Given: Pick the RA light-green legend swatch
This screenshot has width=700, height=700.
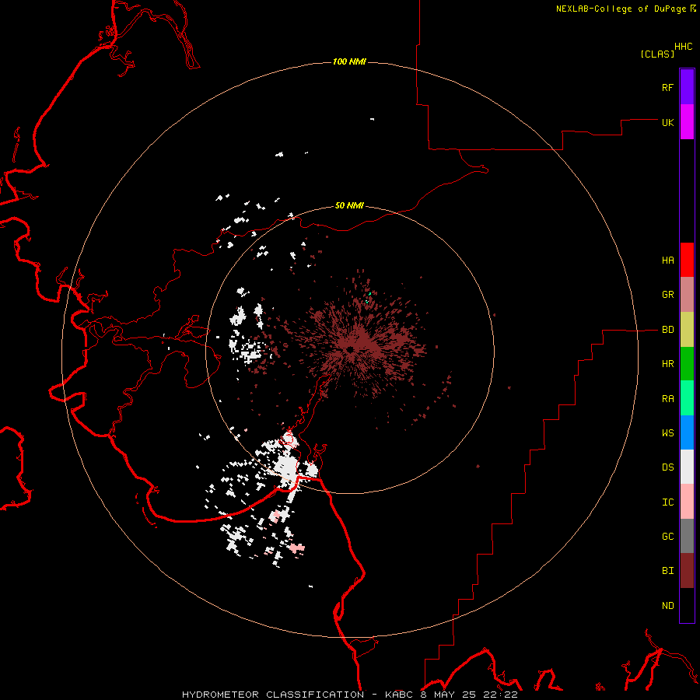Looking at the screenshot, I should click(687, 398).
